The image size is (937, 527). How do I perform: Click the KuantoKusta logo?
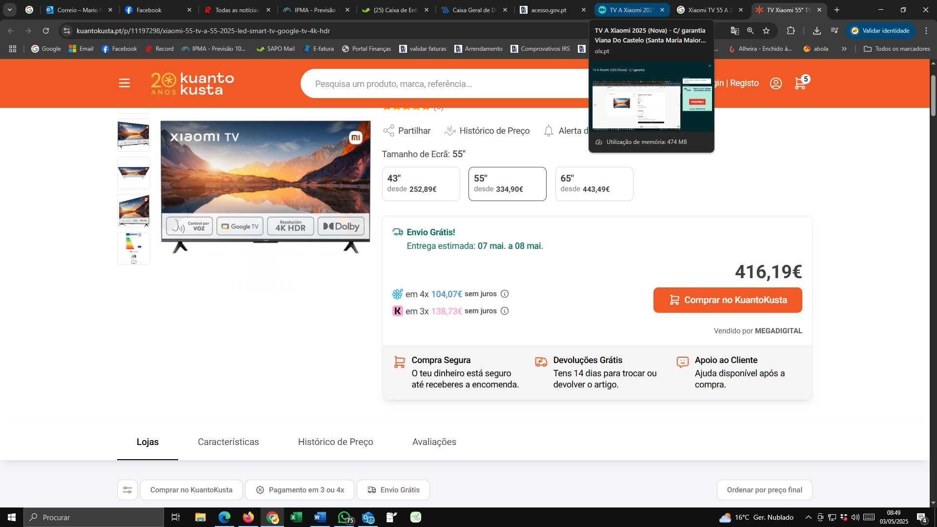pyautogui.click(x=192, y=83)
